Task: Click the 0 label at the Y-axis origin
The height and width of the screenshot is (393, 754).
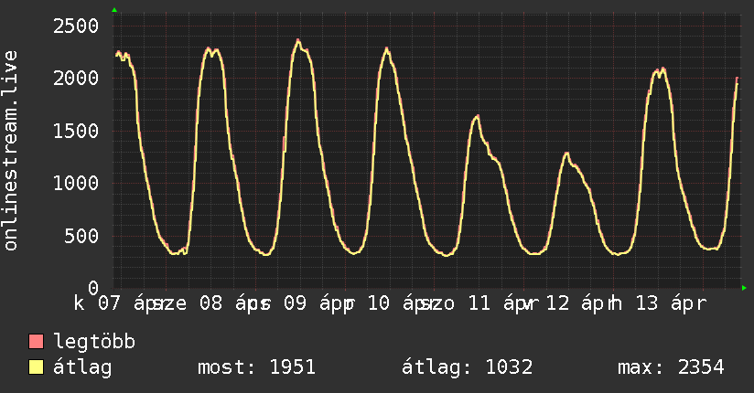Action: click(93, 287)
